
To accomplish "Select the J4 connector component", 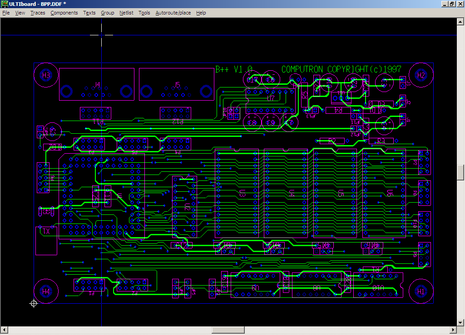I will pyautogui.click(x=97, y=84).
